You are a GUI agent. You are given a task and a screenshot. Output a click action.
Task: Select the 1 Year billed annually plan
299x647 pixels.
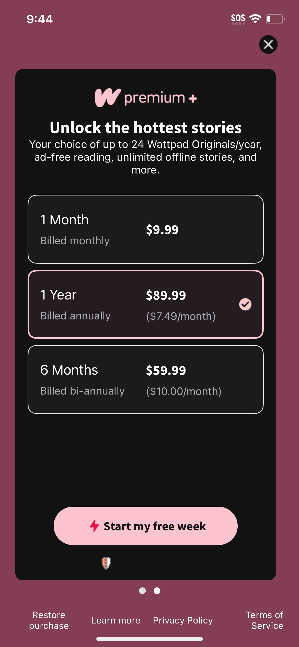coord(145,304)
